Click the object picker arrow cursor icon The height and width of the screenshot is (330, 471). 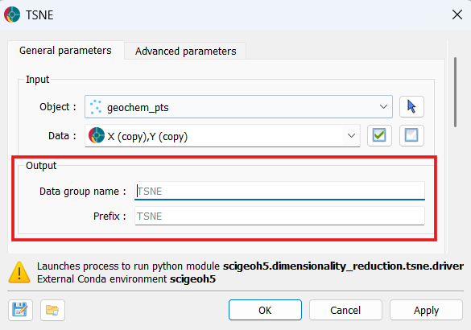tap(411, 106)
